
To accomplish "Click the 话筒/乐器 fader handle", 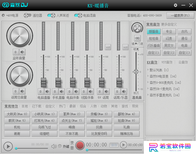I will pyautogui.click(x=119, y=83).
